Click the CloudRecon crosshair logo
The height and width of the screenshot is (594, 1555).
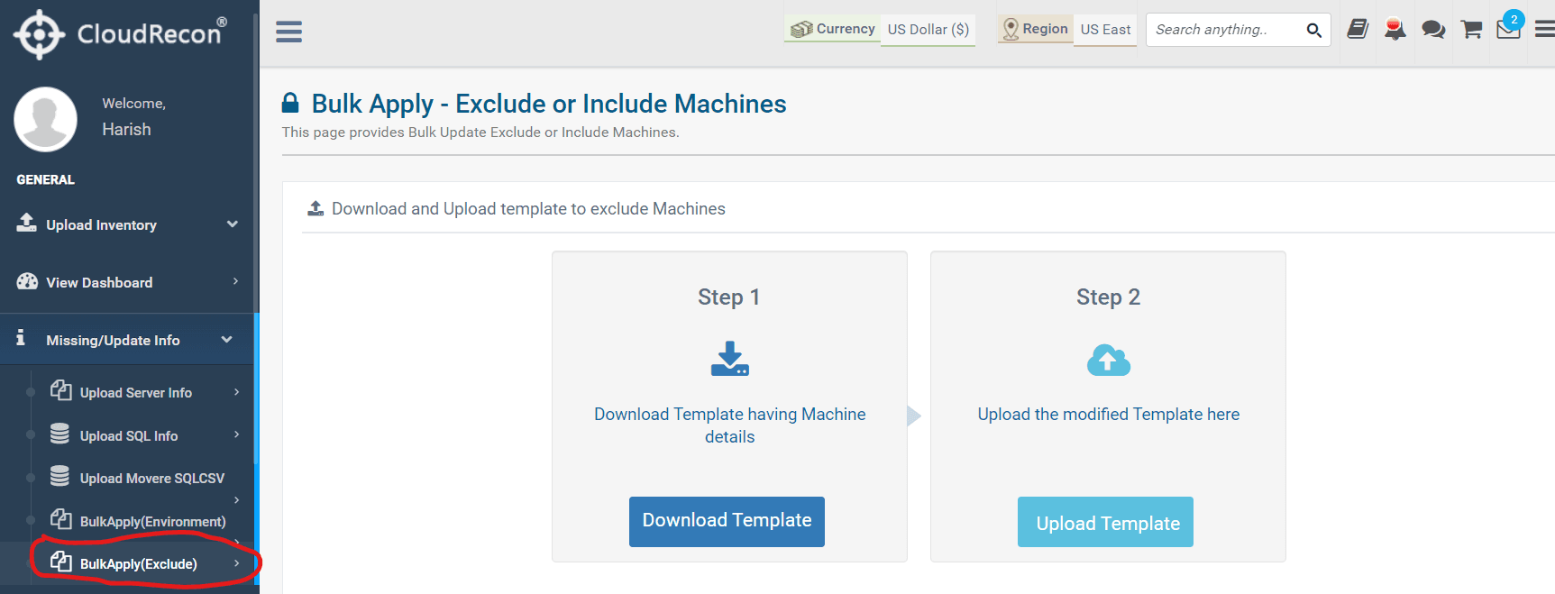tap(39, 35)
